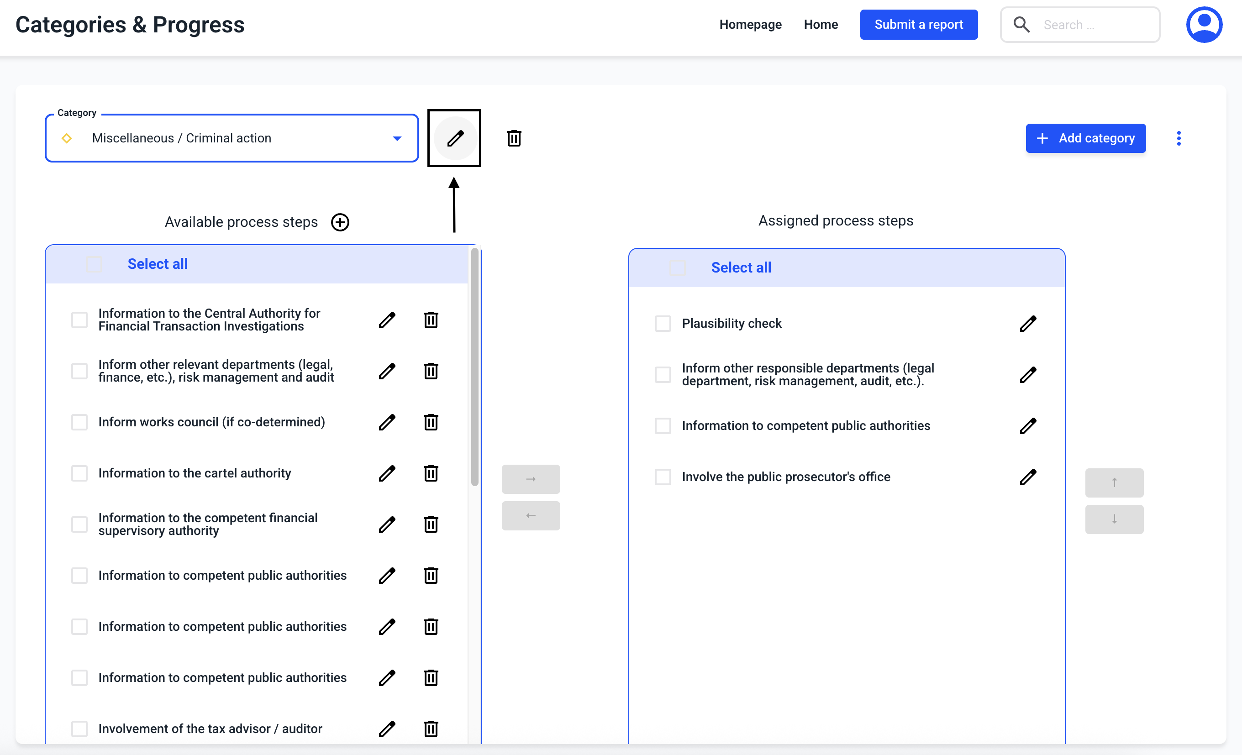Click the move-right arrow transfer button
Image resolution: width=1242 pixels, height=755 pixels.
click(530, 479)
